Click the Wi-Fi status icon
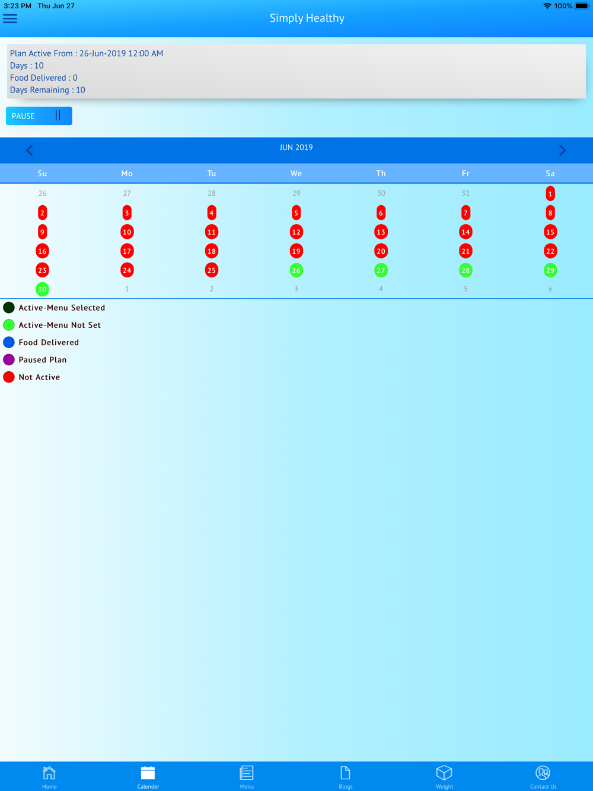The height and width of the screenshot is (791, 593). (x=547, y=6)
